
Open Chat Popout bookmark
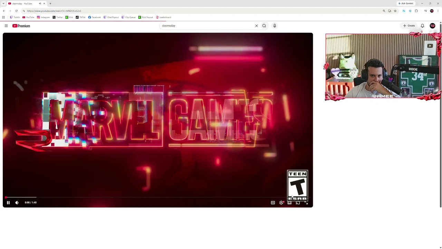[x=111, y=17]
